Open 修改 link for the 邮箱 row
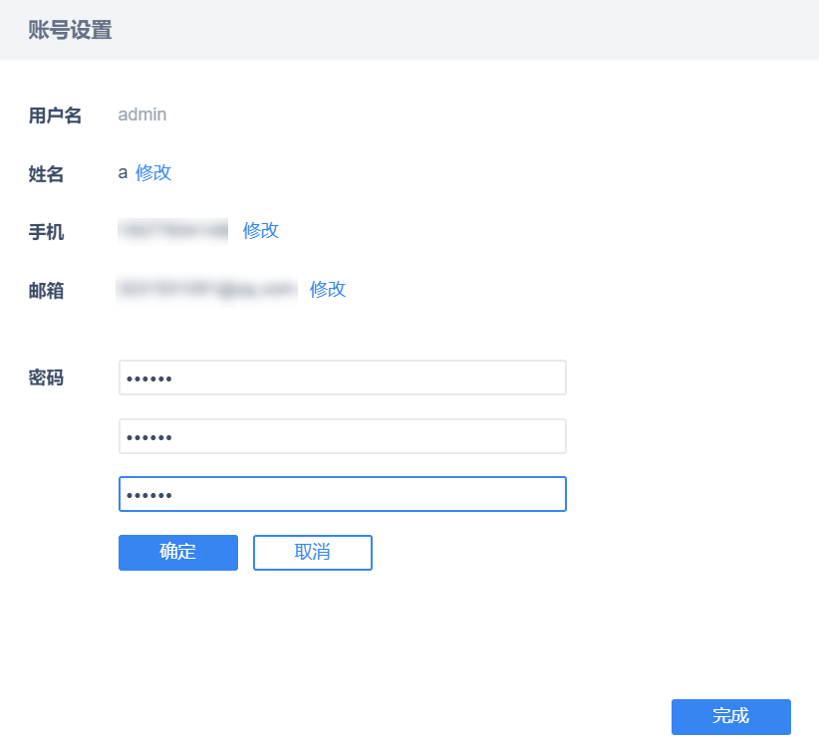819x743 pixels. click(328, 289)
